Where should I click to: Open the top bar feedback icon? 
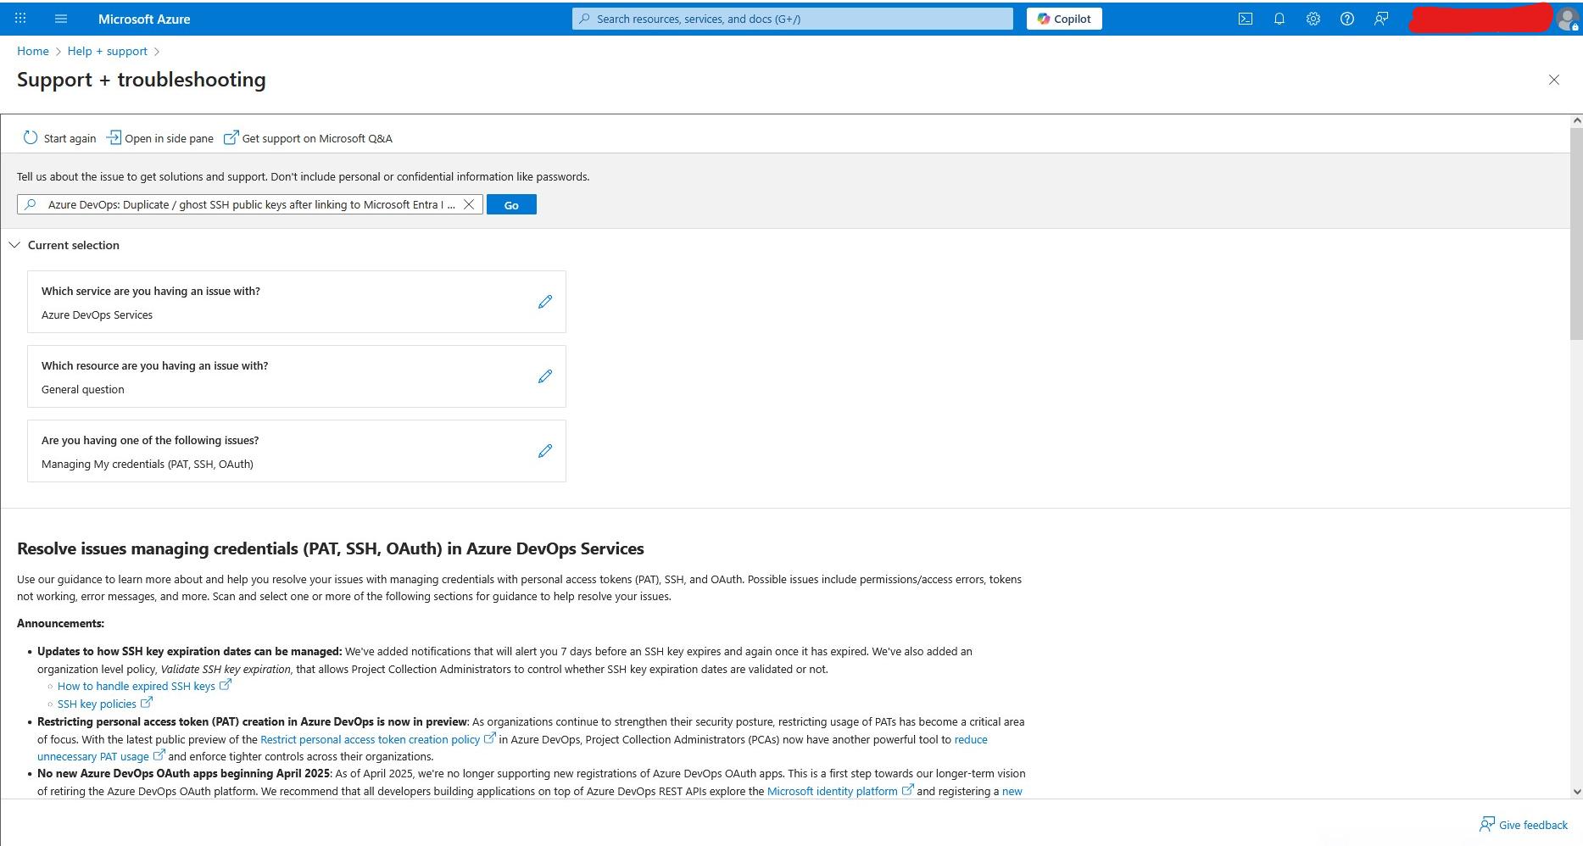pyautogui.click(x=1381, y=19)
